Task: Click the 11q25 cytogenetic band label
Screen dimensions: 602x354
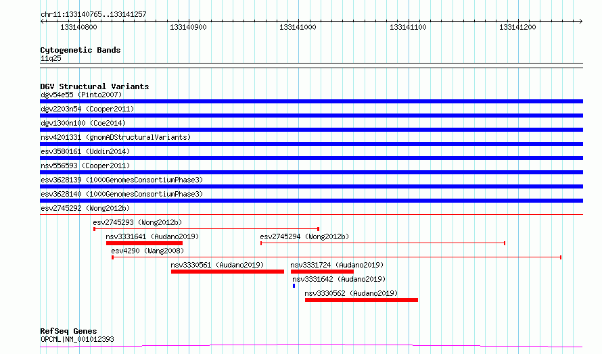Action: point(51,58)
